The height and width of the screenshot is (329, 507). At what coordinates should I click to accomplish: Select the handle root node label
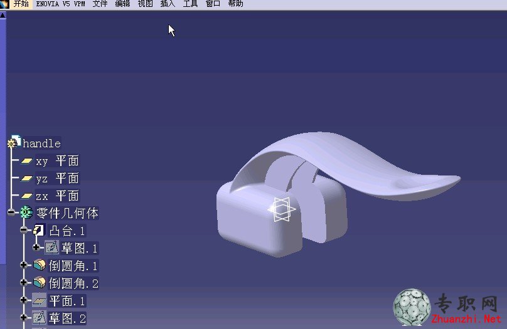tap(41, 144)
